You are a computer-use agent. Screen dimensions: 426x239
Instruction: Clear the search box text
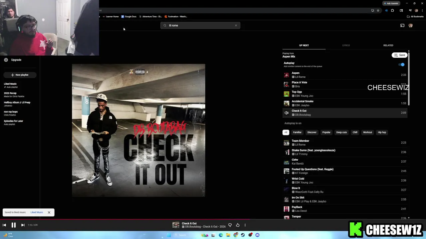[236, 25]
